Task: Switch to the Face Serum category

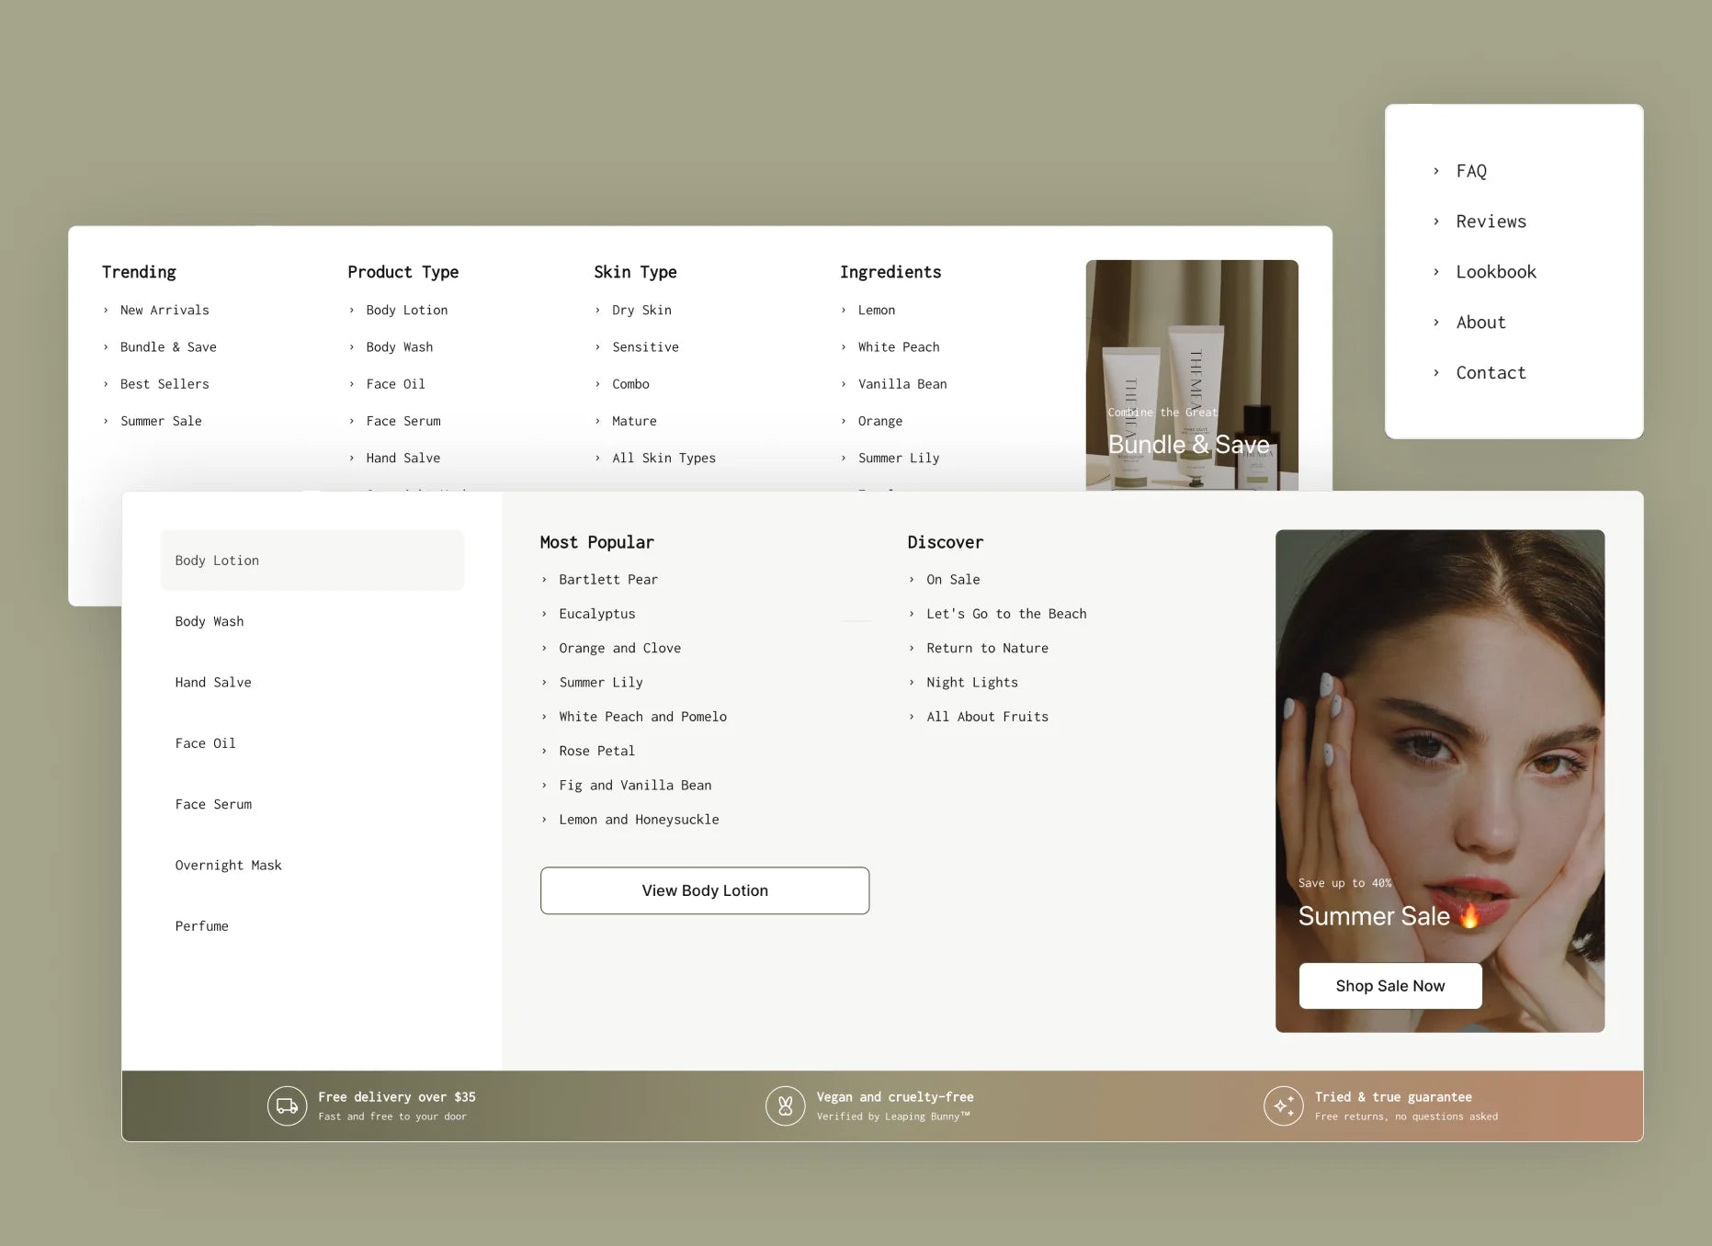Action: (x=213, y=804)
